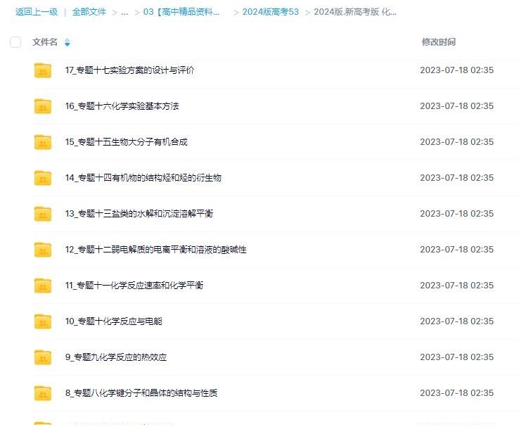This screenshot has height=441, width=519.
Task: Open folder icon for 17_专题十七实验方案的设计与评价
Action: point(43,70)
